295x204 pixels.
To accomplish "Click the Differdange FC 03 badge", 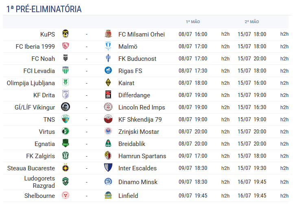I will tap(108, 94).
